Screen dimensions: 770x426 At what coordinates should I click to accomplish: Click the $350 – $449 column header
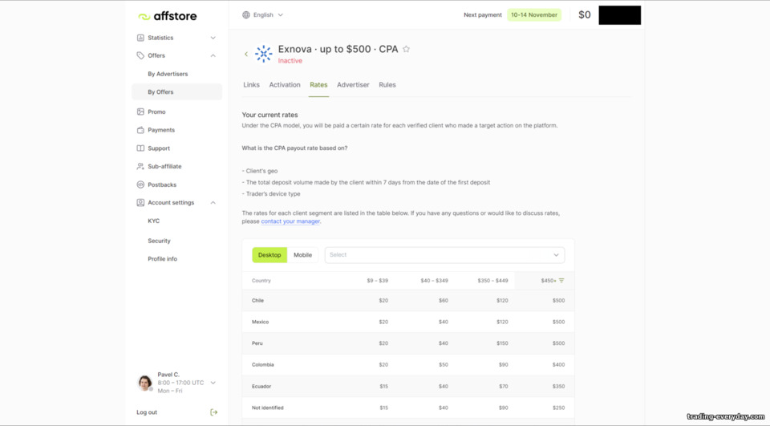492,281
